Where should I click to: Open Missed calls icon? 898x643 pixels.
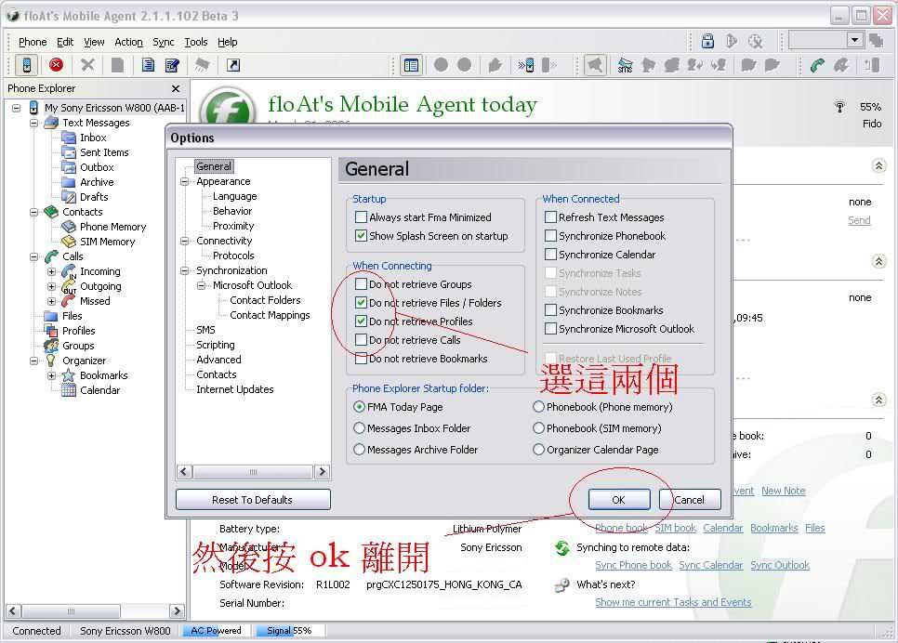(x=69, y=301)
